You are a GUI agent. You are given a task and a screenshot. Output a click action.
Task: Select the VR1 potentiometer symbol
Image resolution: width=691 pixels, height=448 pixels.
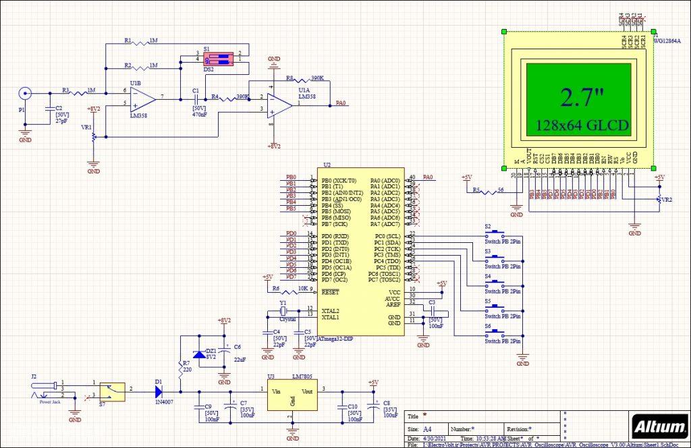pyautogui.click(x=93, y=136)
